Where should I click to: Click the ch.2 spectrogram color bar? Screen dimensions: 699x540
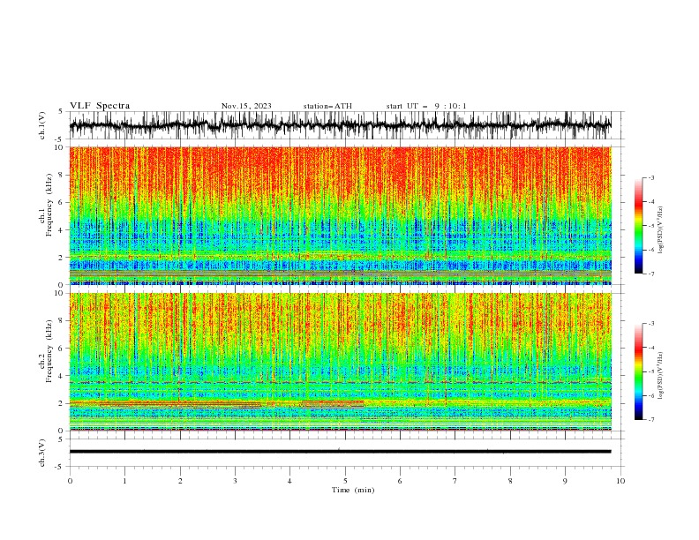coord(638,371)
